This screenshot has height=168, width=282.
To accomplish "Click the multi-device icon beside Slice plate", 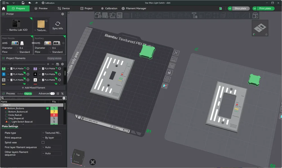I will (221, 8).
